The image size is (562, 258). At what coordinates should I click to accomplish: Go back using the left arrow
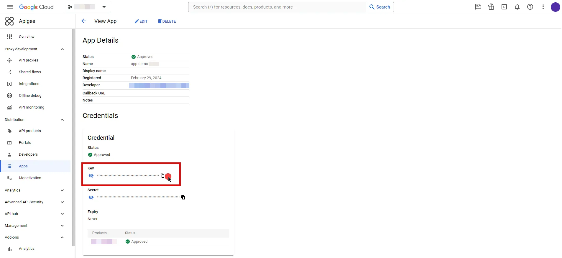84,21
